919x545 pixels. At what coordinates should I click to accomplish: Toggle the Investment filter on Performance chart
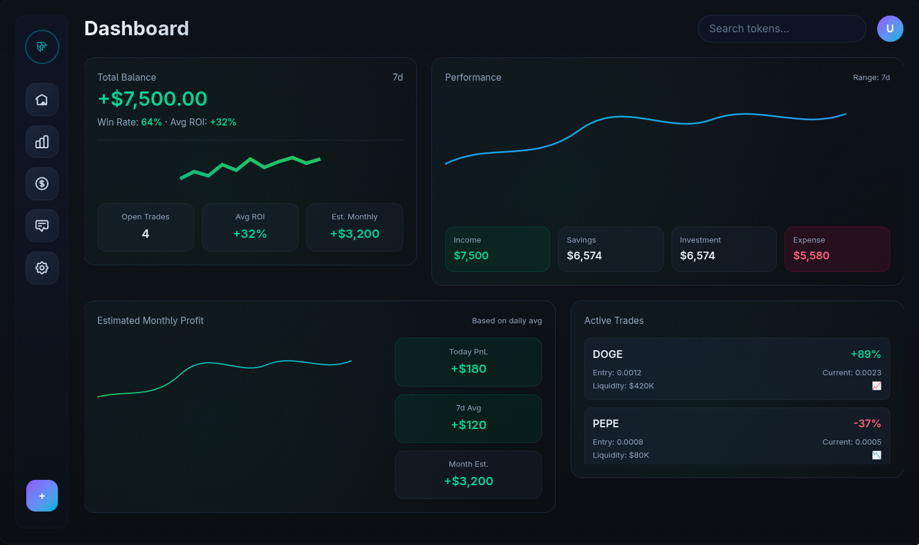[x=724, y=249]
